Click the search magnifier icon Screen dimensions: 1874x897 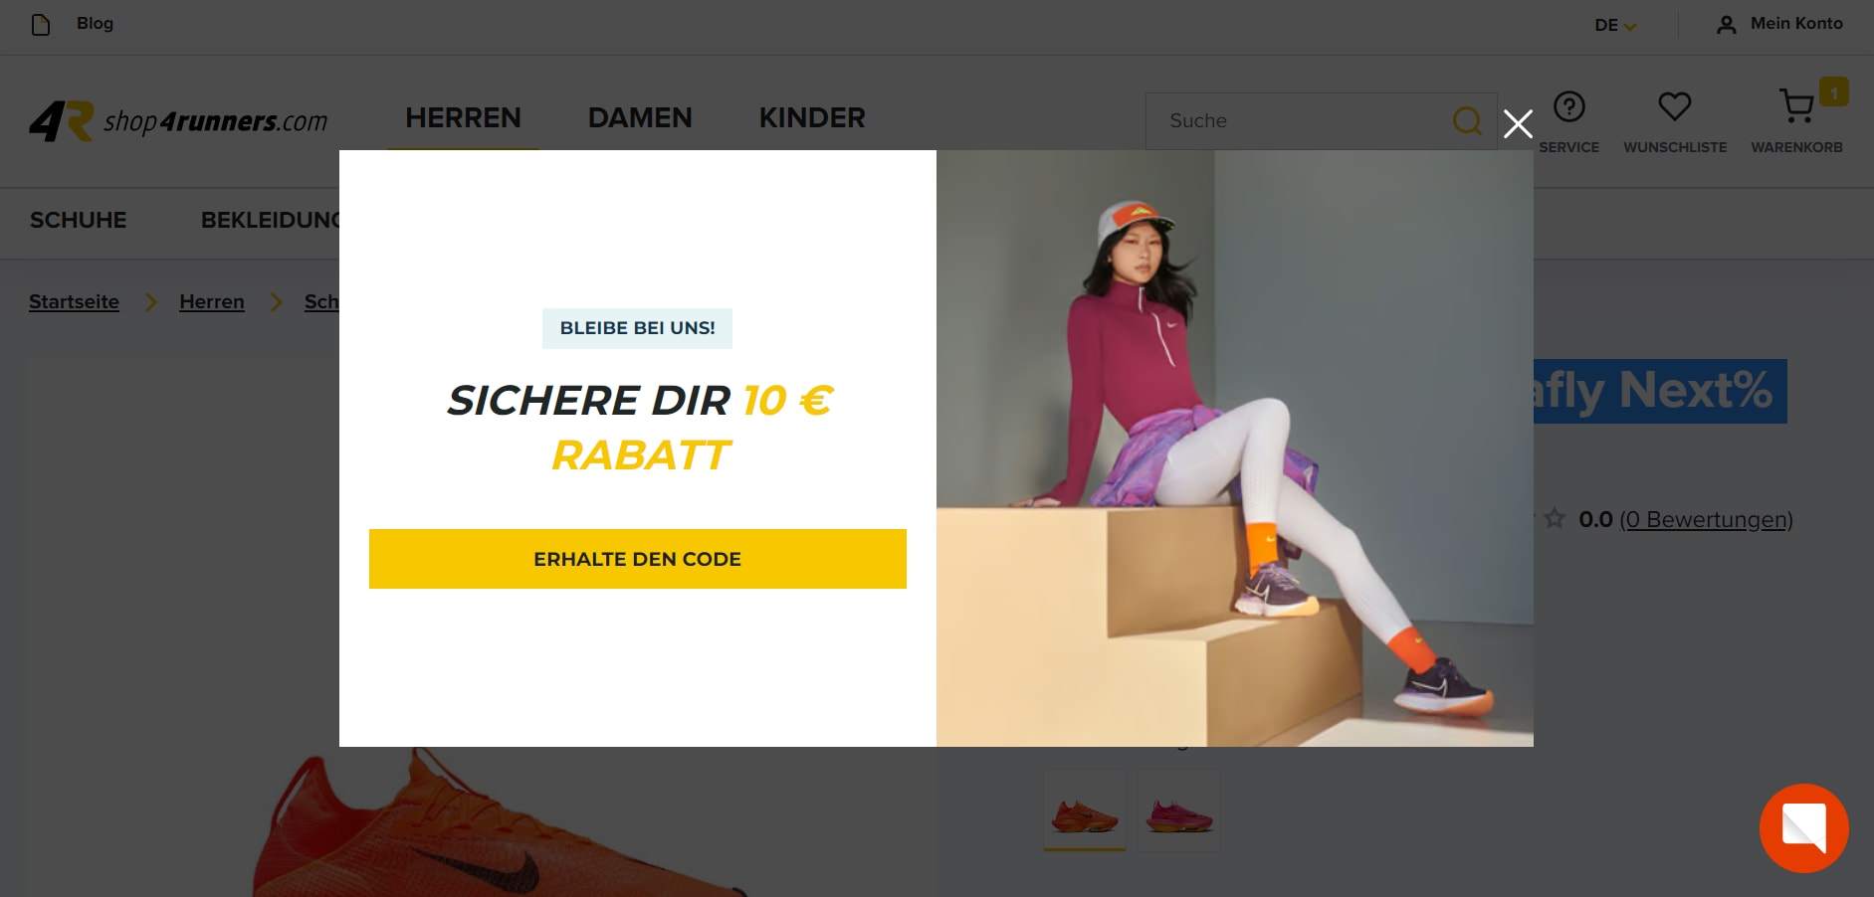tap(1467, 121)
